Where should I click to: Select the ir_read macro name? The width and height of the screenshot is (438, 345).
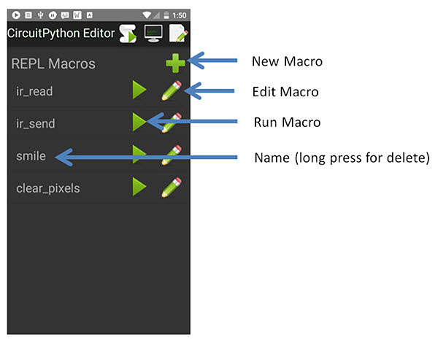(34, 91)
